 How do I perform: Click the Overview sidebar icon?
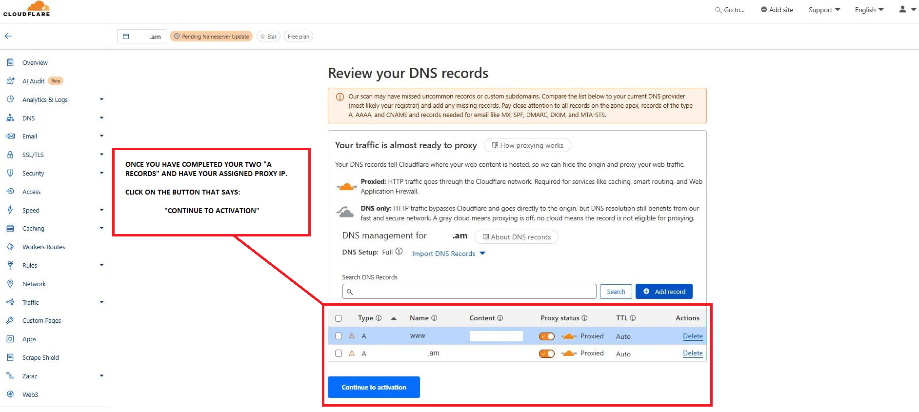(x=10, y=62)
